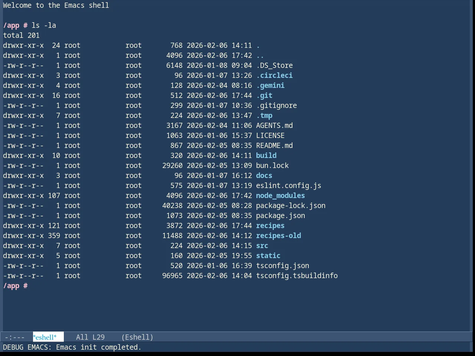Click the tsconfig.tsbuildinfo file name
Image resolution: width=475 pixels, height=356 pixels.
click(297, 276)
